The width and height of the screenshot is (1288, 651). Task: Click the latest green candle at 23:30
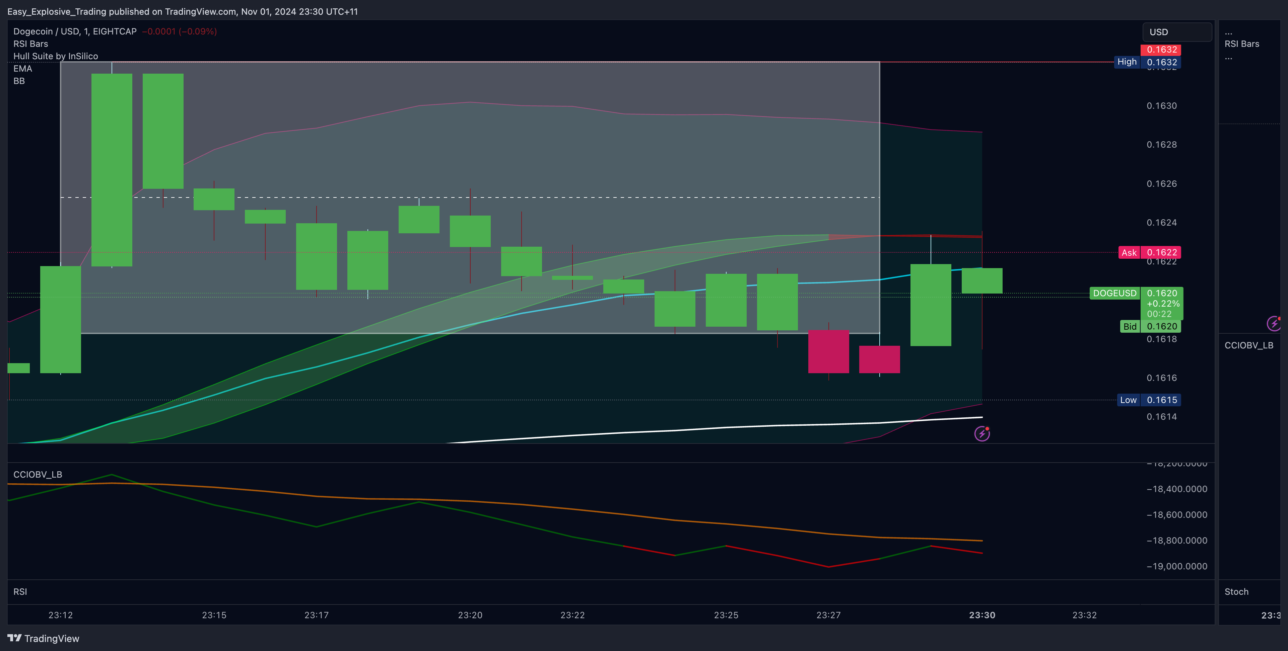click(x=982, y=281)
